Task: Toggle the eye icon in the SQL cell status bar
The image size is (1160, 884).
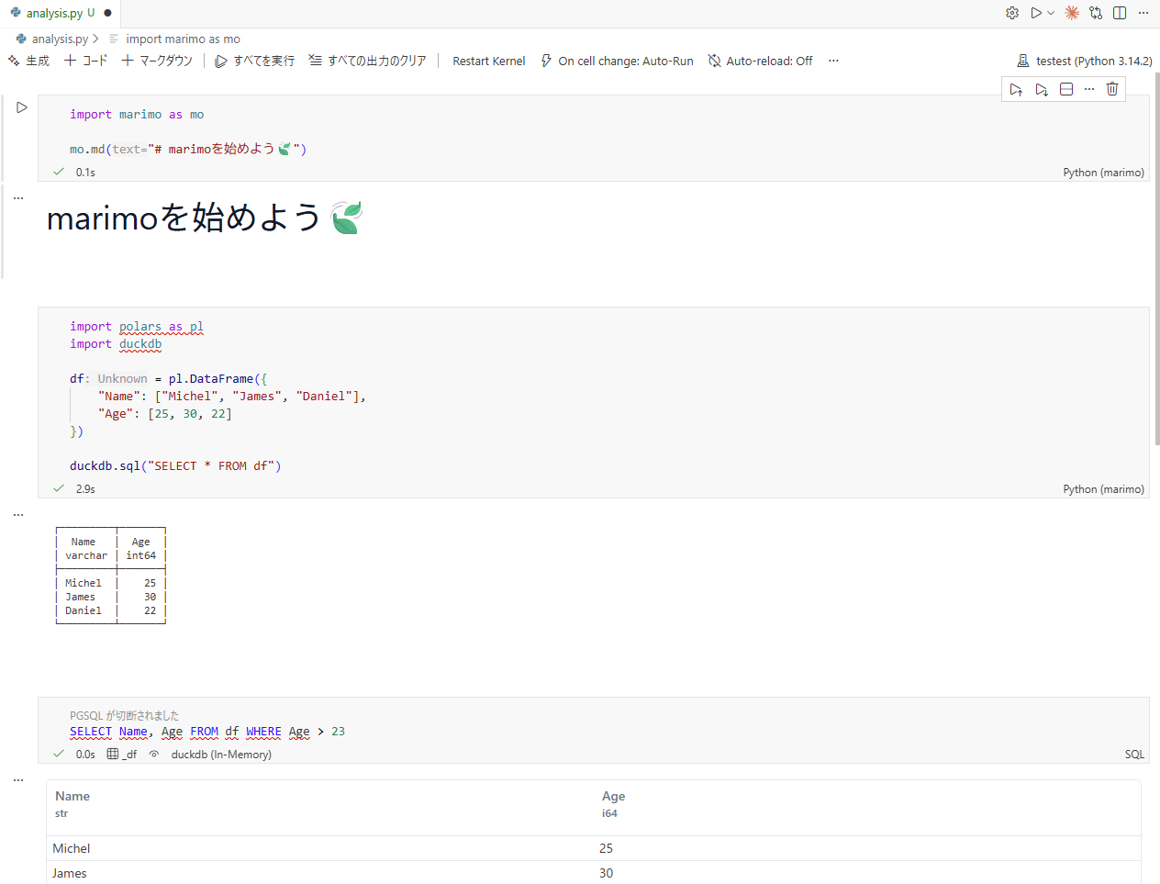Action: pos(154,755)
